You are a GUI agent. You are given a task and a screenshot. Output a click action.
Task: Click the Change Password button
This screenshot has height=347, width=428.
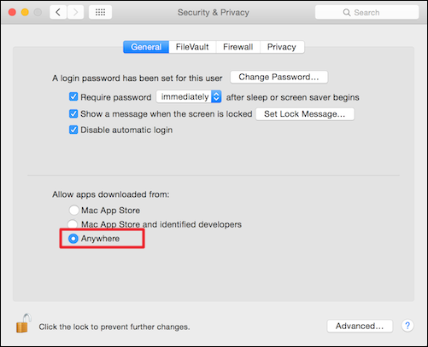pos(278,77)
